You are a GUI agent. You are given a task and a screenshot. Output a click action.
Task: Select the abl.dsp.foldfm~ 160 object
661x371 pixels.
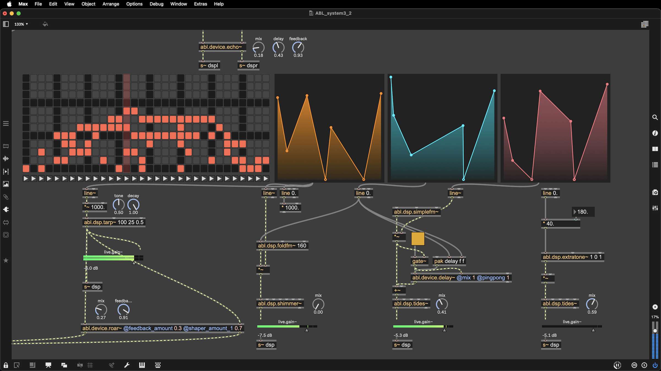click(282, 246)
